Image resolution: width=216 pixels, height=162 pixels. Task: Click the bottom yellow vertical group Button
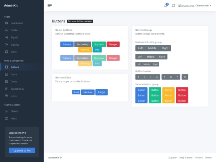click(x=168, y=101)
